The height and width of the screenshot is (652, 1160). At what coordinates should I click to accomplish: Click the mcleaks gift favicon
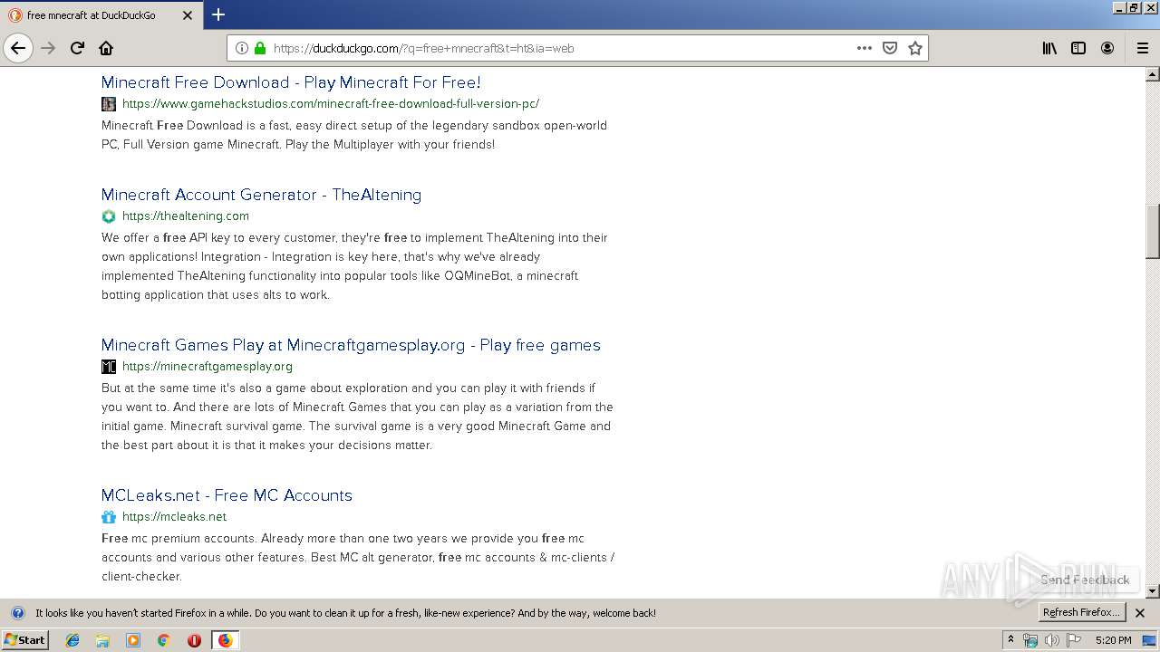109,517
